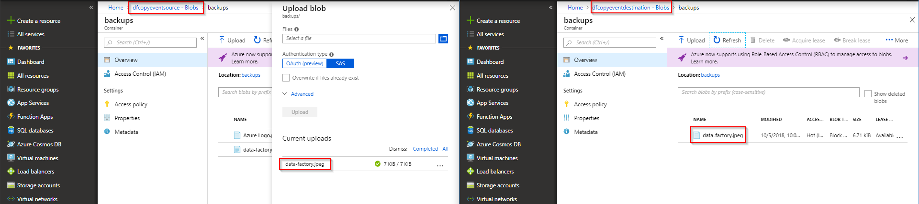Click Break lease in destination toolbar

(x=852, y=40)
